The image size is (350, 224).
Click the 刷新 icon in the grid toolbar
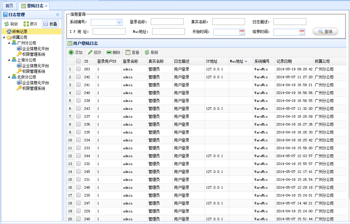(147, 52)
